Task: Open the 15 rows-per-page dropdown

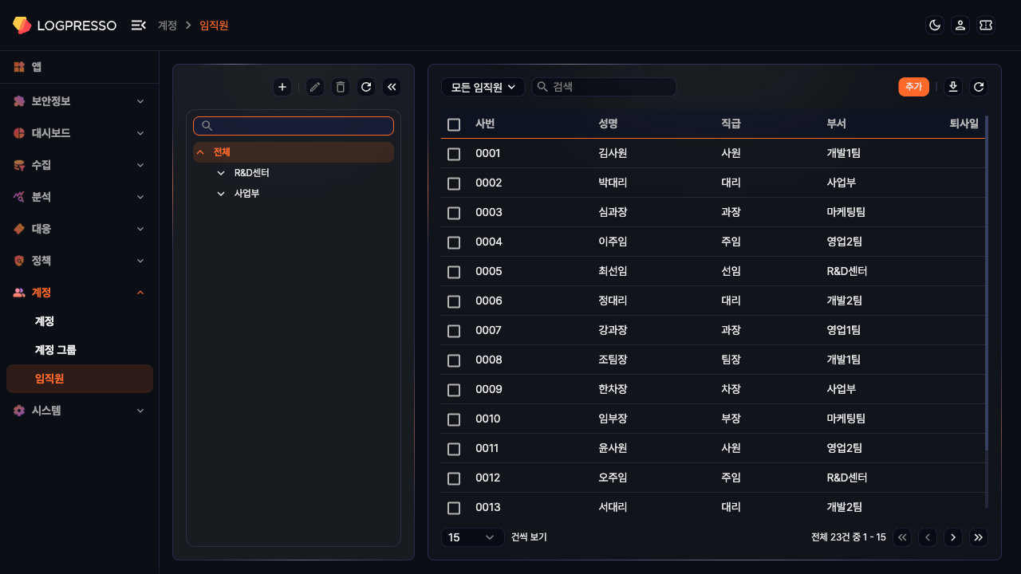Action: pos(472,537)
